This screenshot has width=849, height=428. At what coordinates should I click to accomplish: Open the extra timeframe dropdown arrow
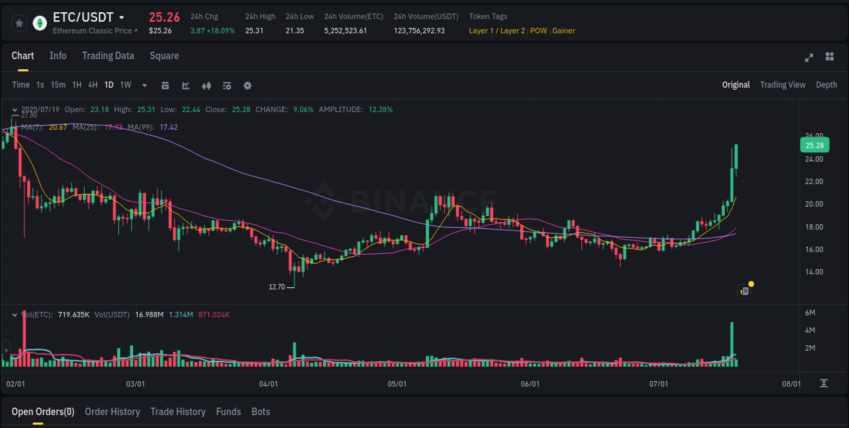tap(144, 86)
